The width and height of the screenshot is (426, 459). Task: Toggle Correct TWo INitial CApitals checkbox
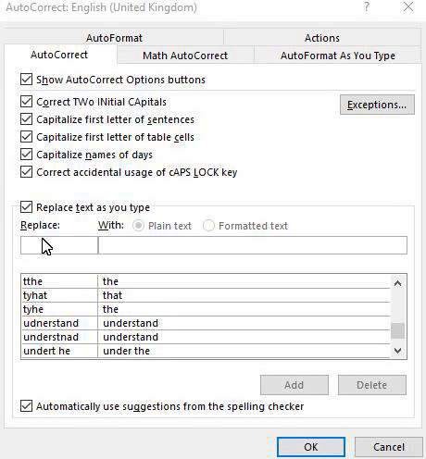26,102
